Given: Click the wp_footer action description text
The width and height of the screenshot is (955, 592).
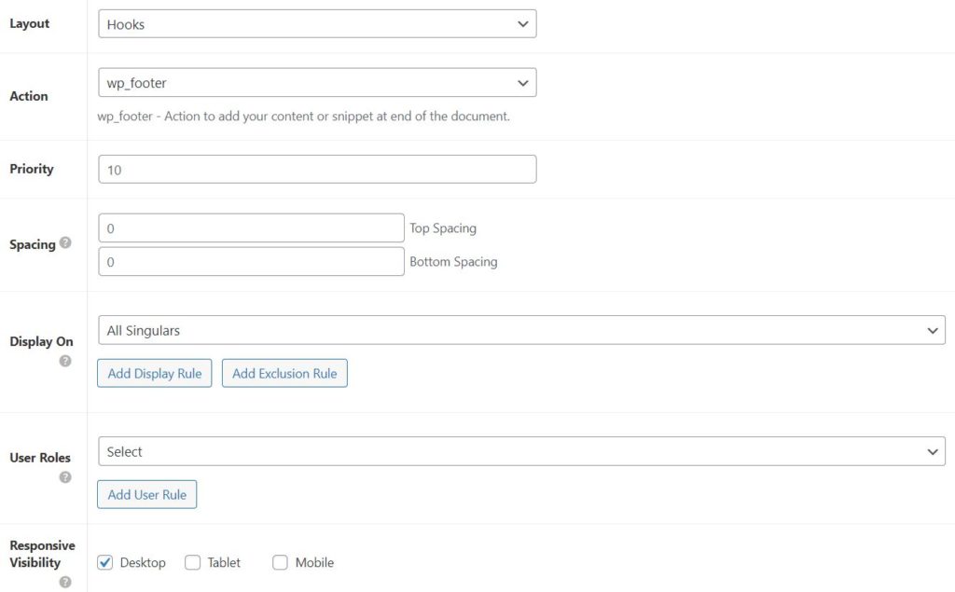Looking at the screenshot, I should (x=303, y=117).
